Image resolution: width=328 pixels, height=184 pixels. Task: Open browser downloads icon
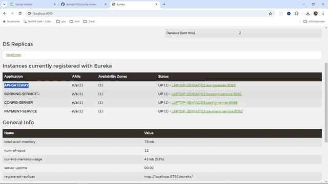(307, 14)
